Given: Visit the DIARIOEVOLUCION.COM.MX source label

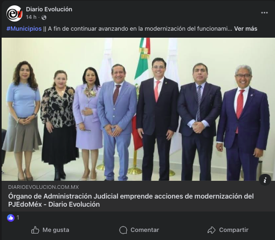Looking at the screenshot, I should coord(44,187).
